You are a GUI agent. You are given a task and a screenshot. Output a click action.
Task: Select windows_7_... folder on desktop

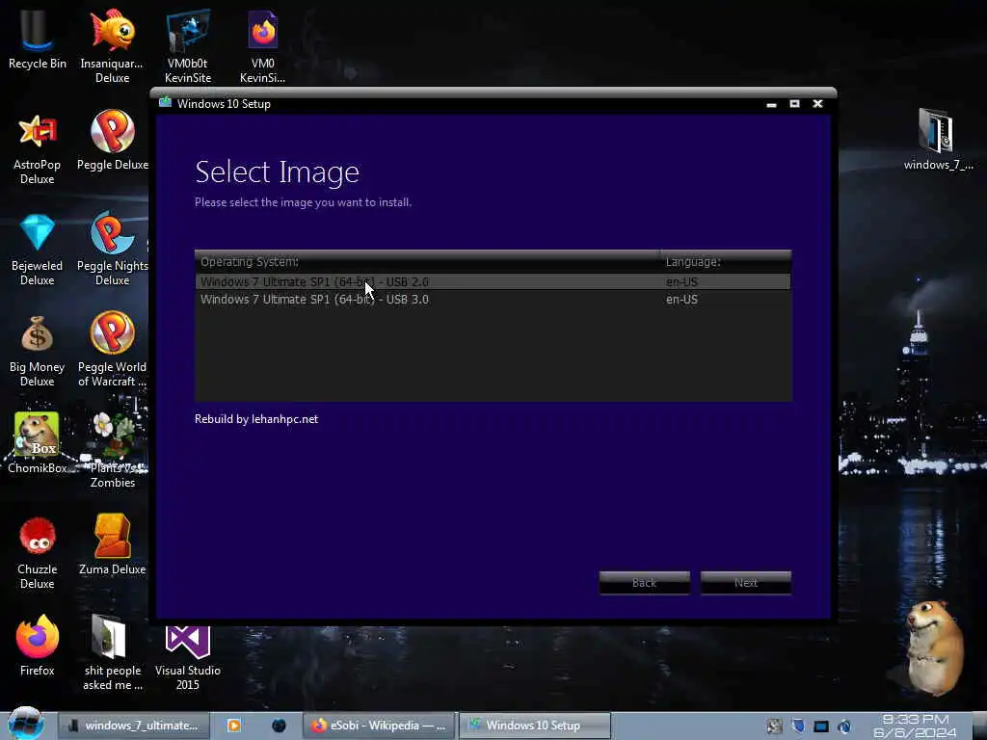(938, 140)
